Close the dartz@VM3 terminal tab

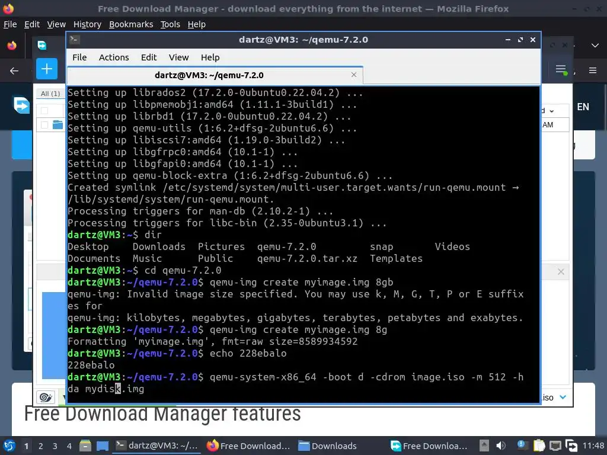pos(354,75)
